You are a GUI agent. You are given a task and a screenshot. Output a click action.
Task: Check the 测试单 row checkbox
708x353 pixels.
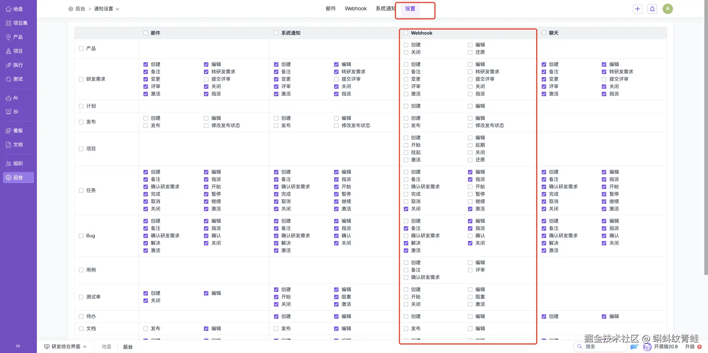pyautogui.click(x=81, y=297)
